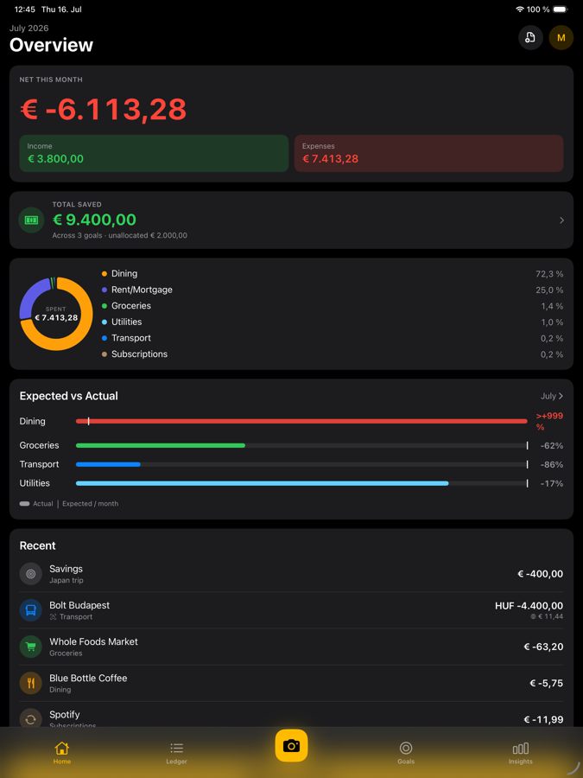Tap the yellow camera scan button

[x=292, y=745]
